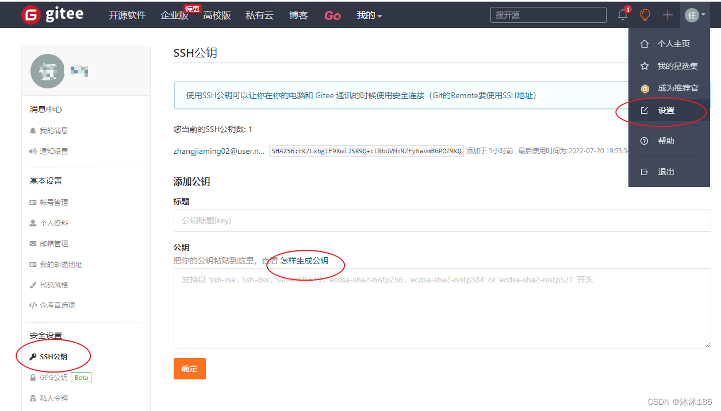
Task: Click the GPG公钥 lock icon
Action: coord(33,377)
